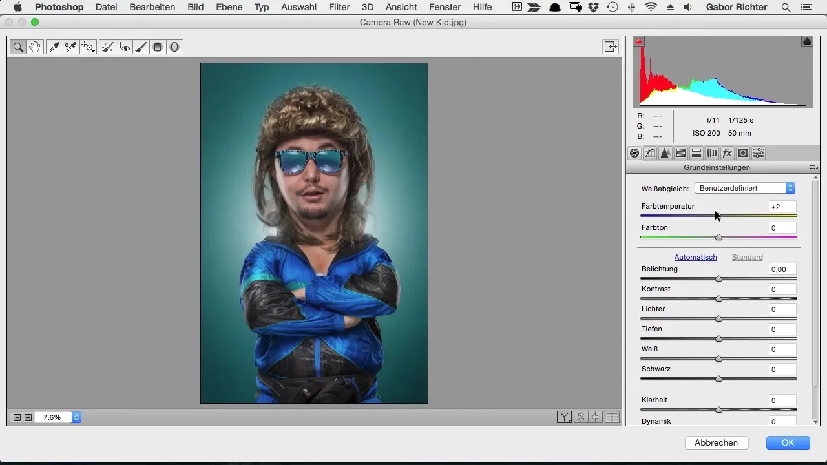This screenshot has width=827, height=465.
Task: Open the Filter menu
Action: click(x=339, y=7)
